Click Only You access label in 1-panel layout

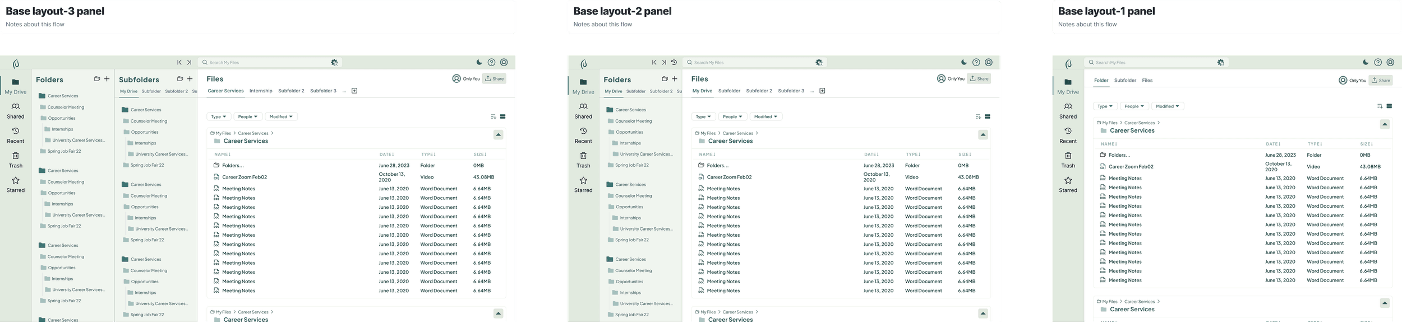(x=1358, y=81)
